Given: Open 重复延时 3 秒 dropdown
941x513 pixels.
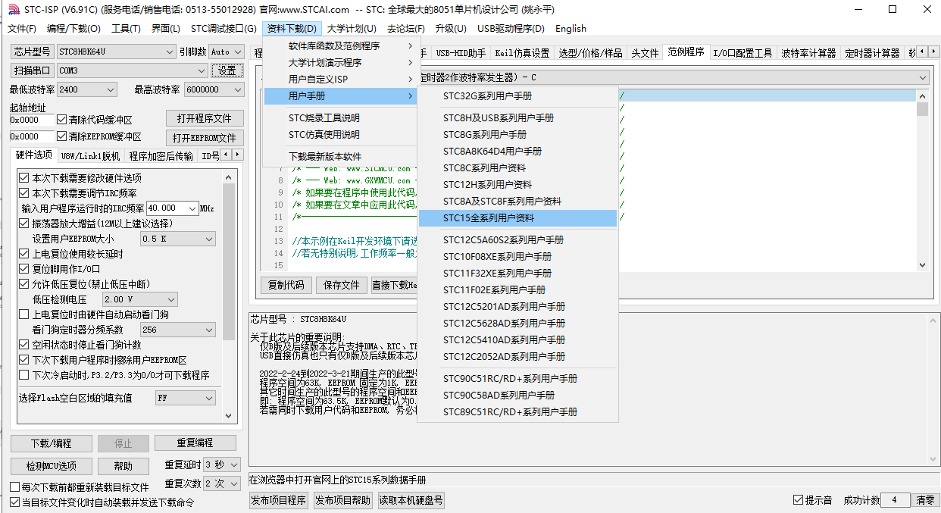Looking at the screenshot, I should pyautogui.click(x=224, y=465).
